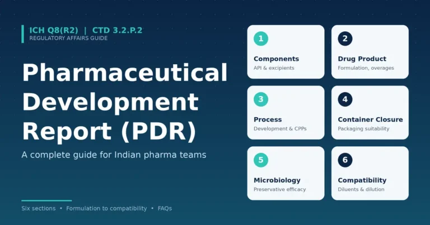Image resolution: width=430 pixels, height=225 pixels.
Task: Click the navy number 4 circle
Action: pos(345,99)
